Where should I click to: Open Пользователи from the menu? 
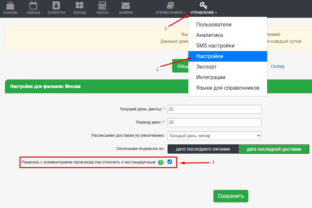[214, 25]
